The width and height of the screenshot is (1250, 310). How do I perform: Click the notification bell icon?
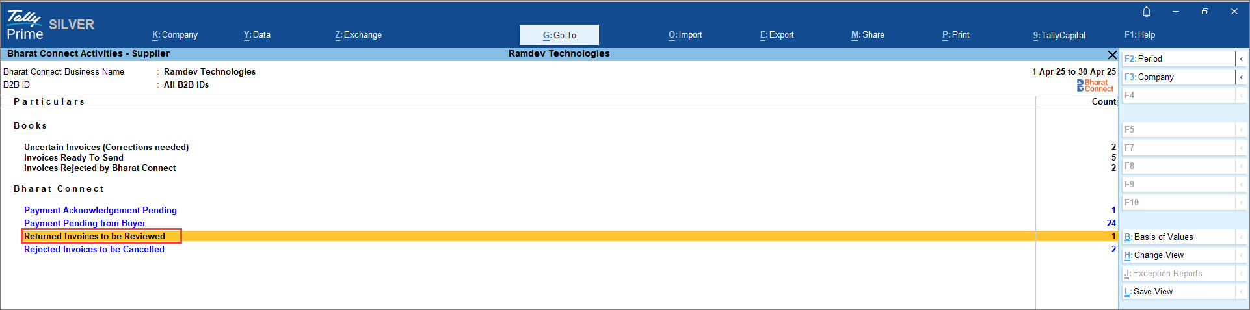[1146, 12]
